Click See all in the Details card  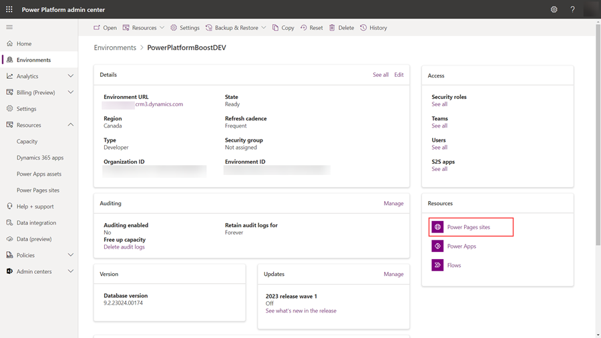click(381, 75)
